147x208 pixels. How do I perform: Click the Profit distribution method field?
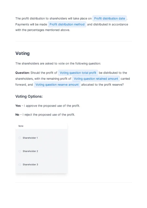click(x=67, y=25)
